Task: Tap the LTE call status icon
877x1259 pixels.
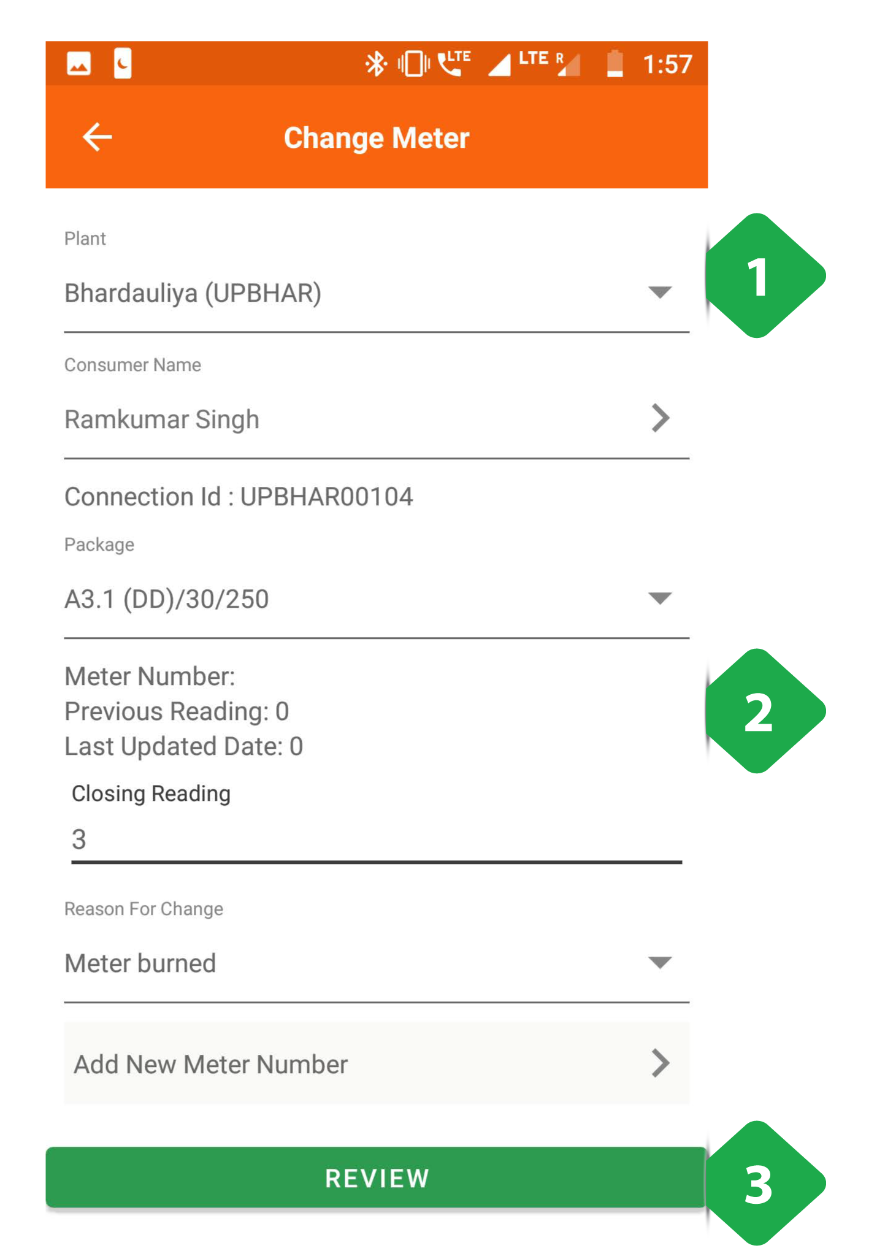Action: click(x=454, y=64)
